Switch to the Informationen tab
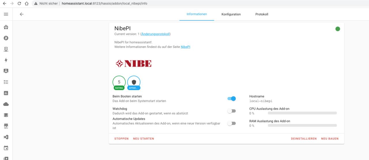Viewport: 369px width, 160px height. coord(197,14)
